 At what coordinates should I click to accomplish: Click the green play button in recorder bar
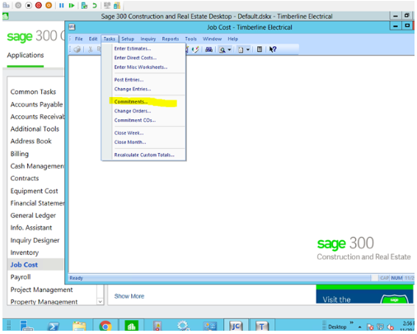[72, 6]
